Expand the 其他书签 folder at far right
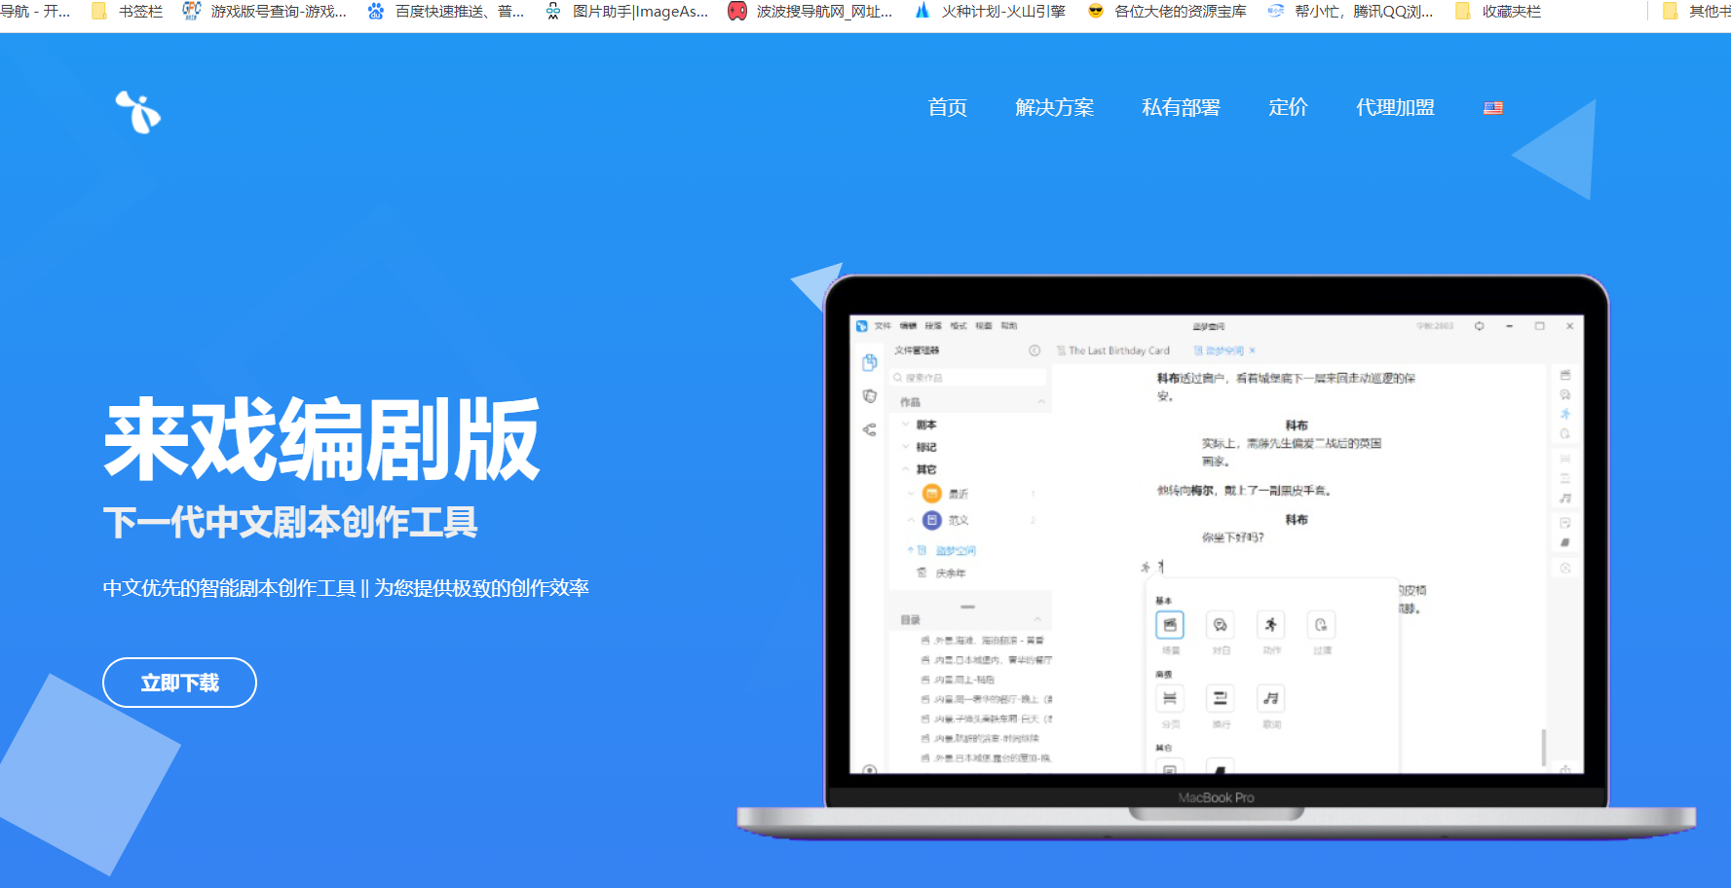The image size is (1731, 888). 1697,12
